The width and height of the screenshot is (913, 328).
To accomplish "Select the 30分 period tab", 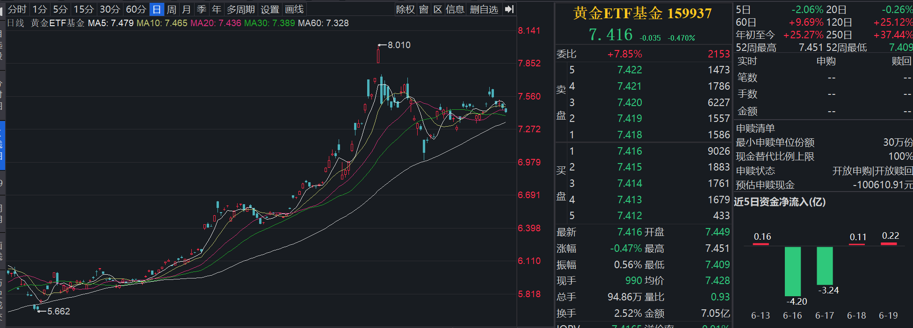I will point(110,9).
